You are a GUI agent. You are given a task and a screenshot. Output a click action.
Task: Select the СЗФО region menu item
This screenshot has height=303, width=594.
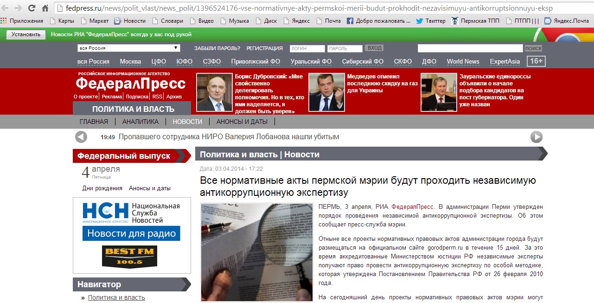(x=212, y=61)
